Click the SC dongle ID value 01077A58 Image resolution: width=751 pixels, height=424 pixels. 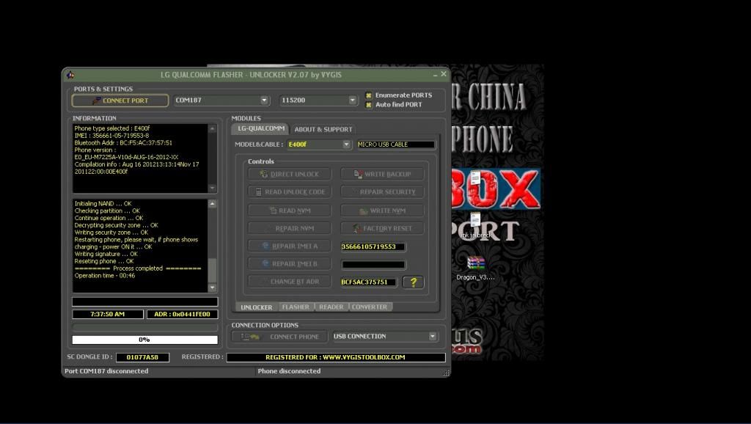click(x=142, y=357)
